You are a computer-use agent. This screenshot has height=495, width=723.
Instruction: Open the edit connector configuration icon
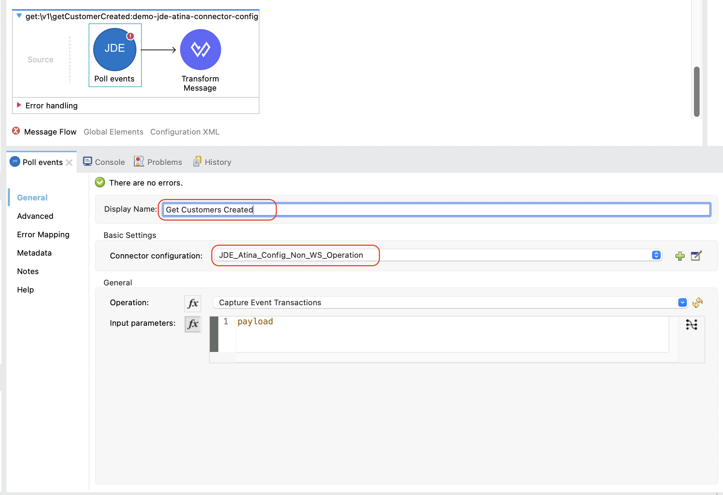(x=696, y=256)
